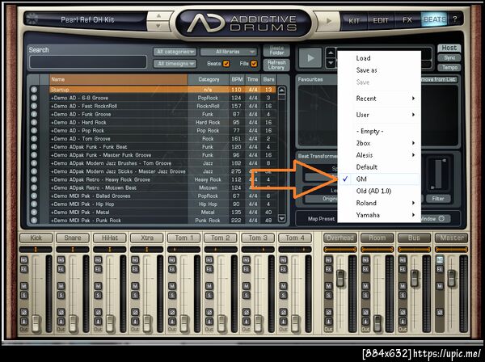Click the Filter button in Beat Transformer

coord(438,199)
